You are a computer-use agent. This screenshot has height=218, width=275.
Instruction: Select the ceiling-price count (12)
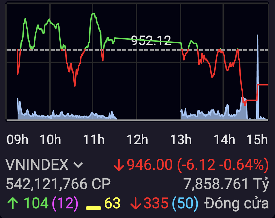tap(65, 203)
